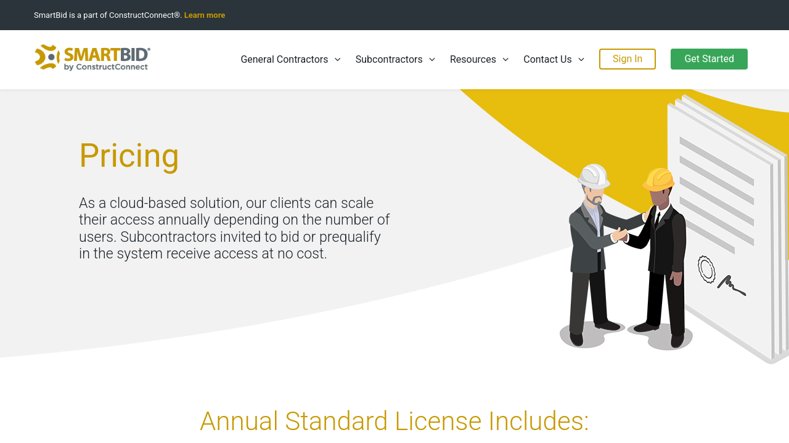Expand the chevron next to Resources

pyautogui.click(x=505, y=60)
